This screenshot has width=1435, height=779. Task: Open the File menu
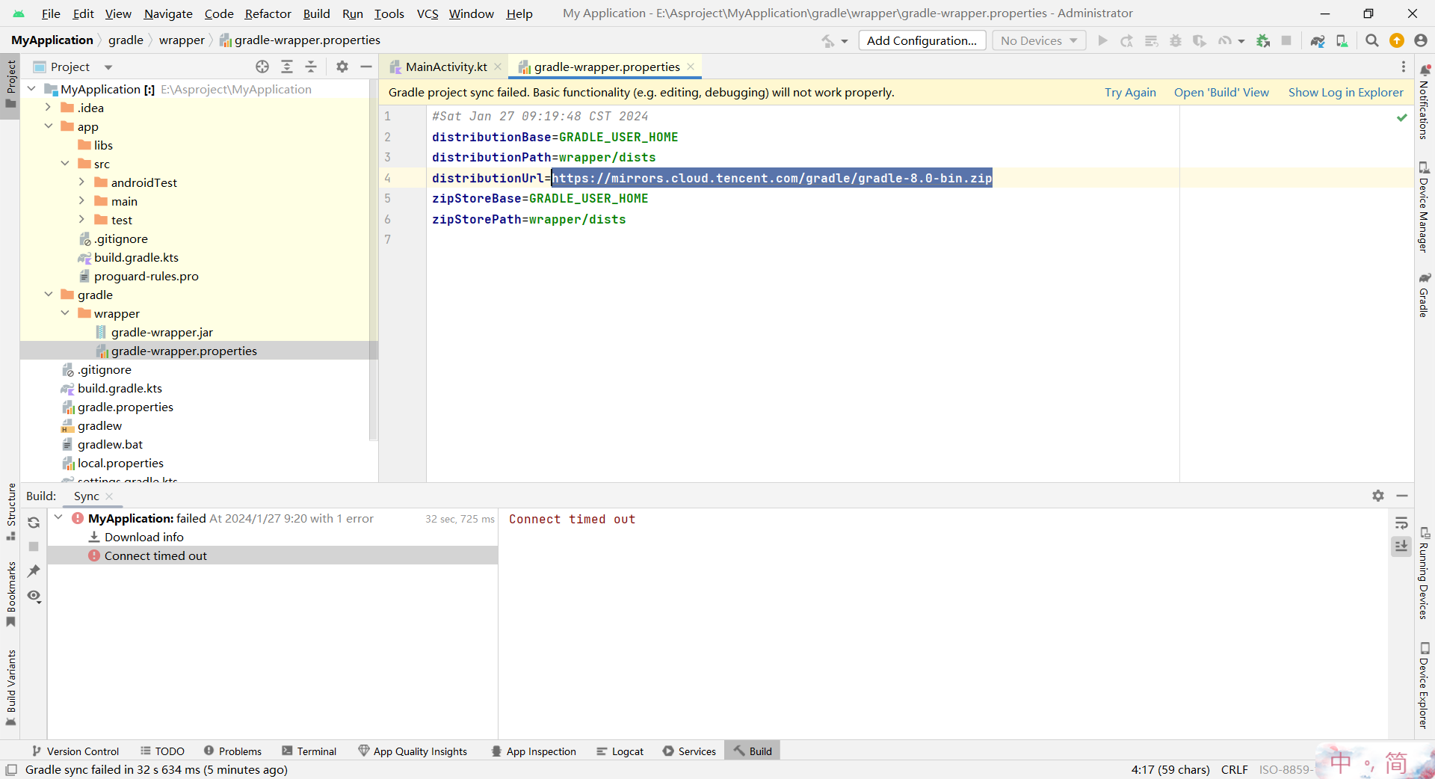[51, 13]
